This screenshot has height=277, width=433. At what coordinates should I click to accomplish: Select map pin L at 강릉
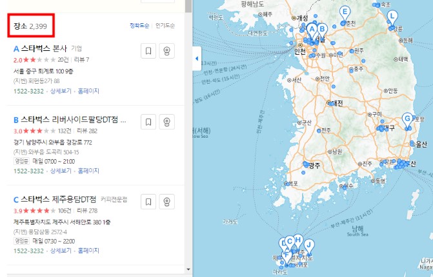[x=392, y=17]
